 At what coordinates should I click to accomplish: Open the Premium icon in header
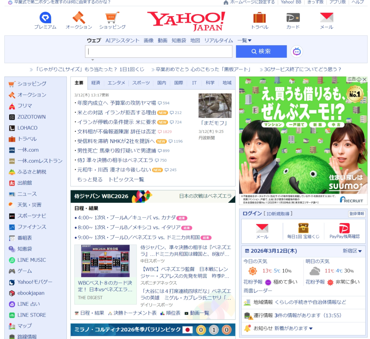pyautogui.click(x=45, y=18)
